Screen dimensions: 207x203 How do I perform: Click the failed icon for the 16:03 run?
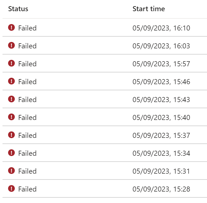pyautogui.click(x=11, y=45)
